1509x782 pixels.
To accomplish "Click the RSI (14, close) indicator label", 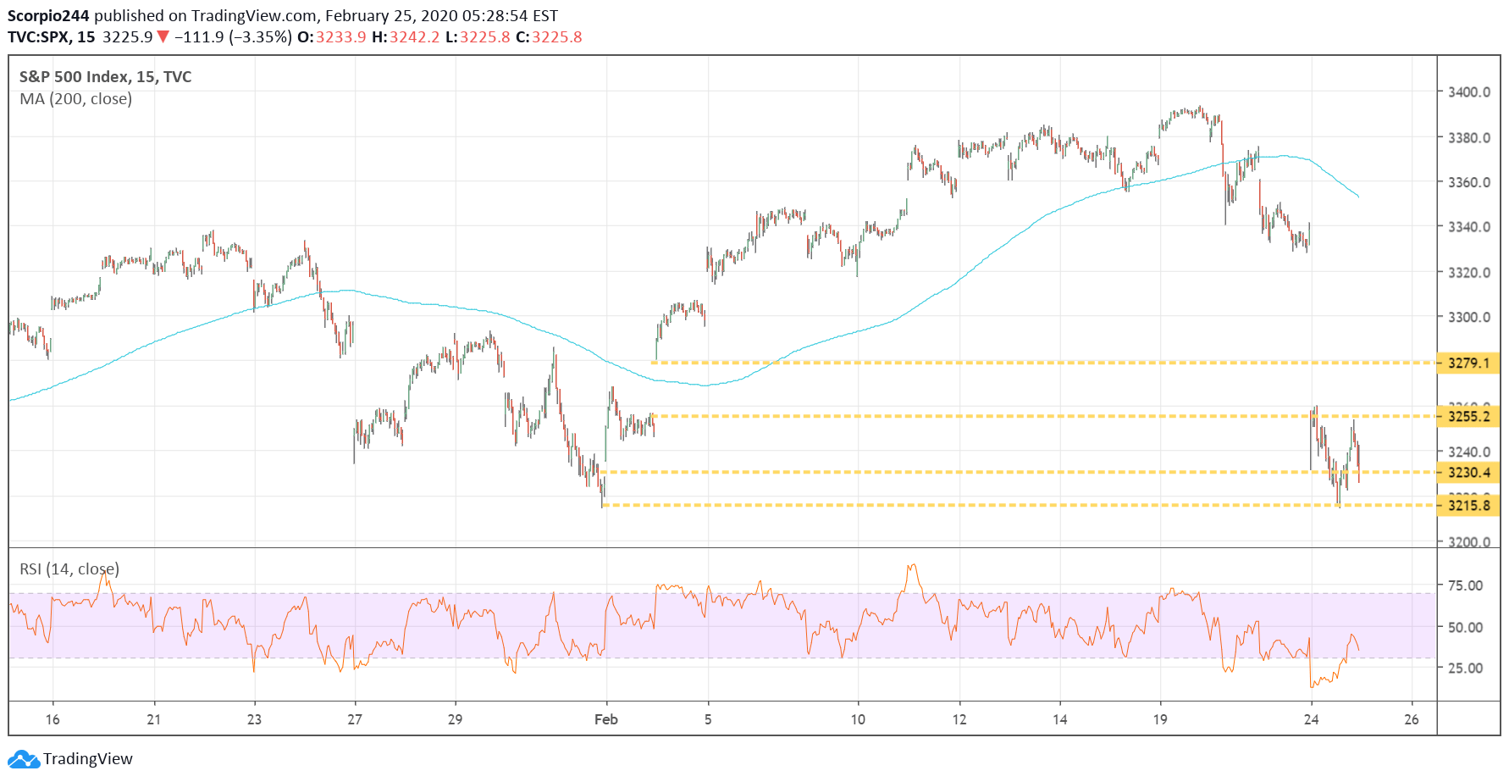I will [69, 569].
